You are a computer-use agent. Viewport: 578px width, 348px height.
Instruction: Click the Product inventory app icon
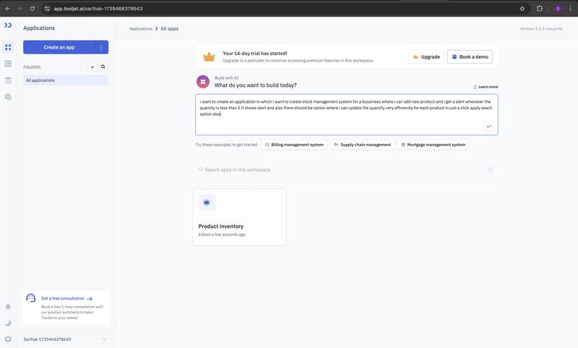207,203
